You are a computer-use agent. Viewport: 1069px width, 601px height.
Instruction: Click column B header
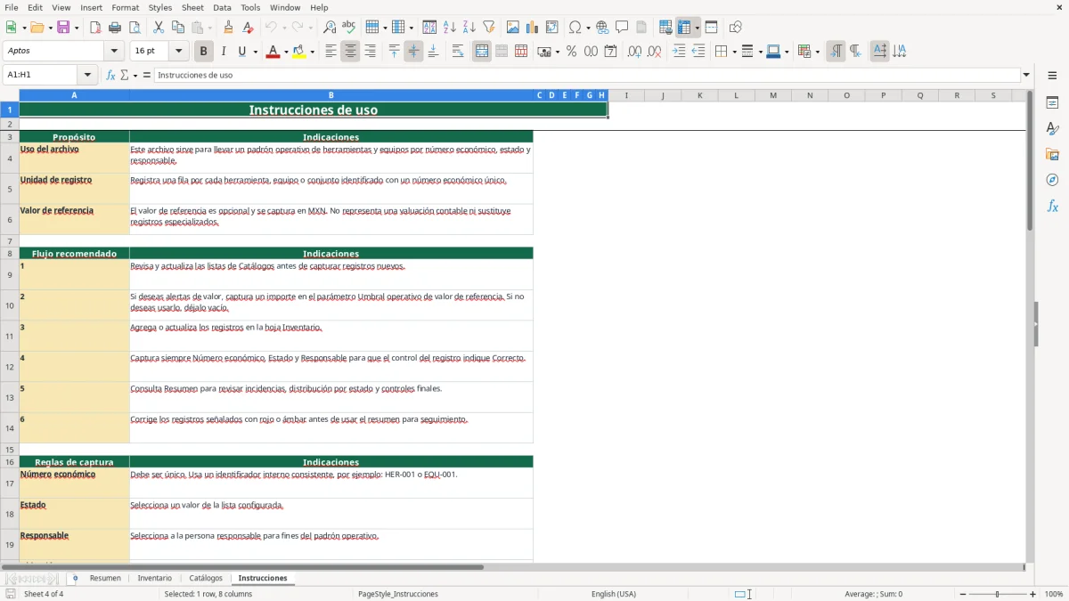(x=331, y=95)
